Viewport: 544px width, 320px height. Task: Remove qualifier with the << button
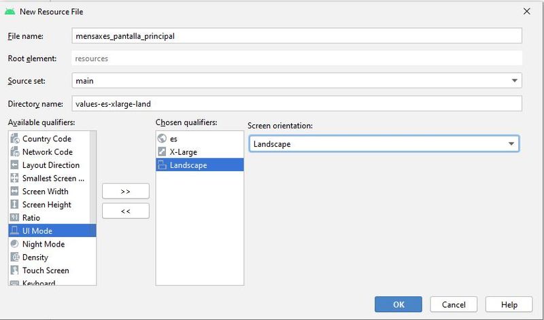pos(126,211)
